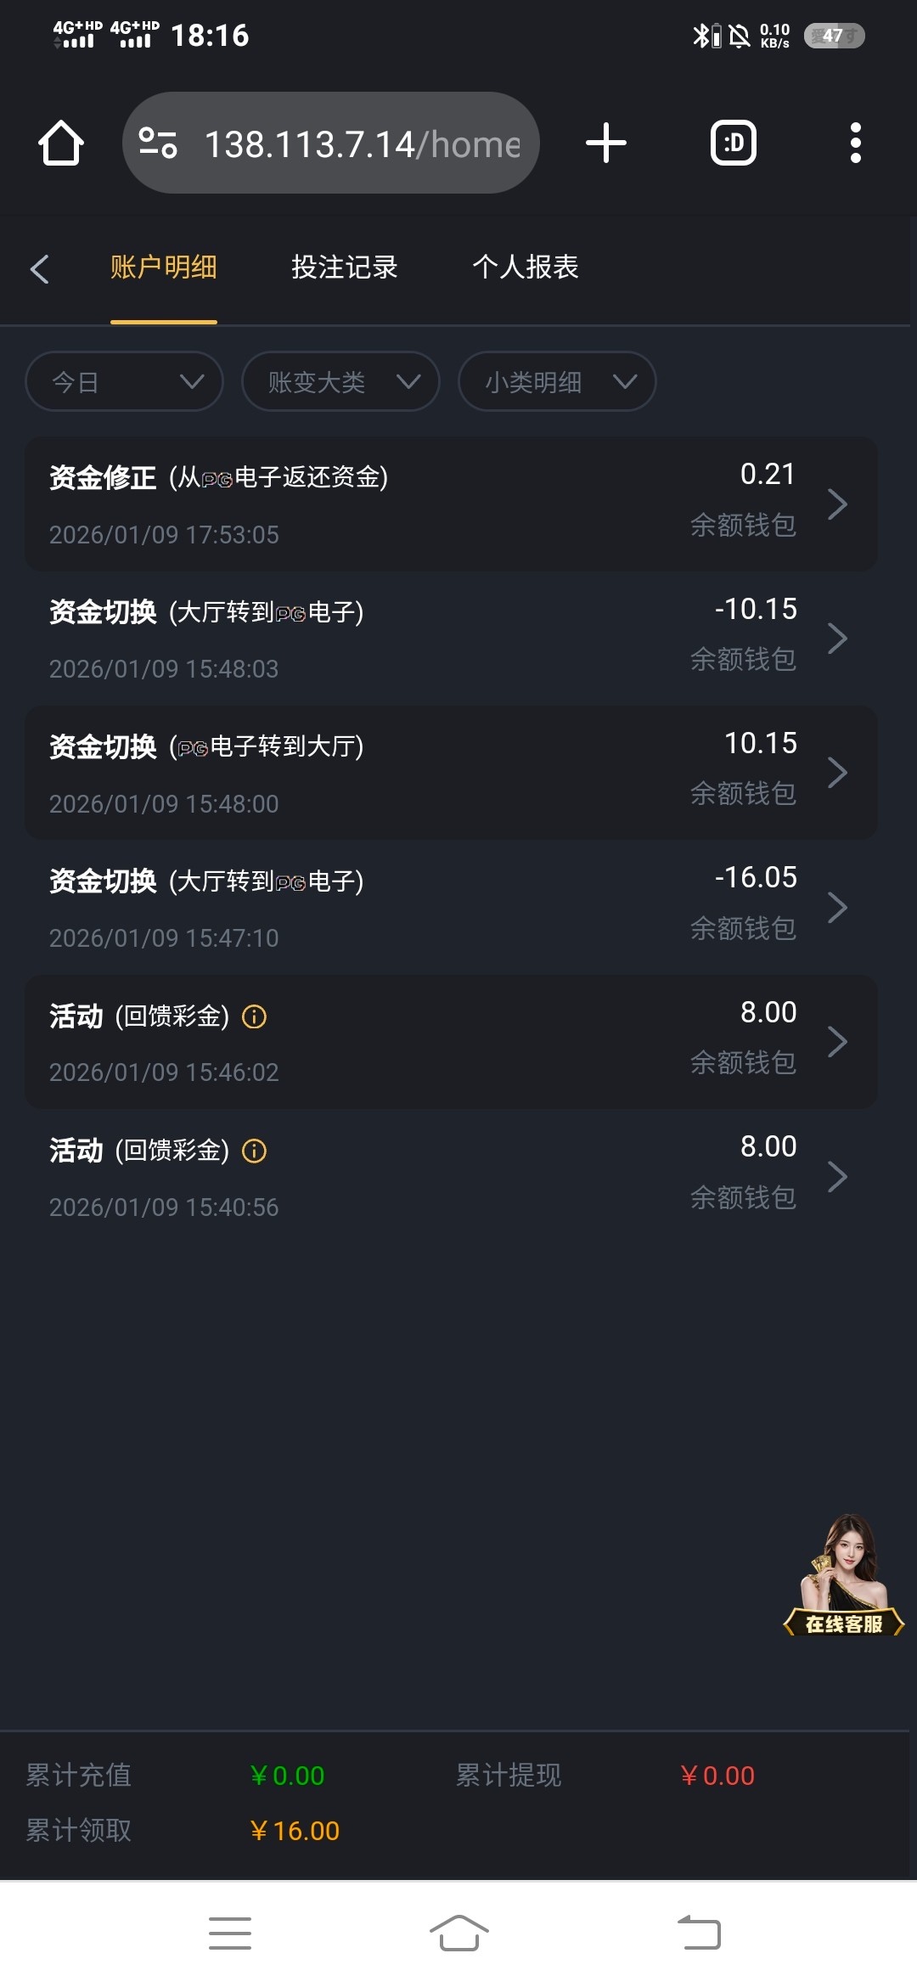This screenshot has width=917, height=1987.
Task: Open the -16.05 资金切换 transaction row
Action: (x=450, y=908)
